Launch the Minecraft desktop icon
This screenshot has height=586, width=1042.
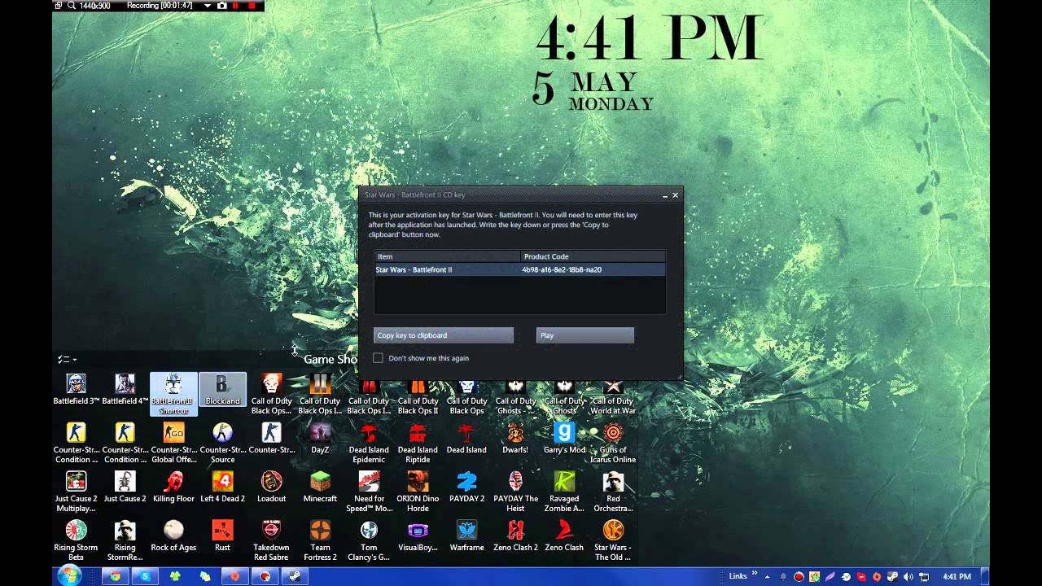pos(320,487)
